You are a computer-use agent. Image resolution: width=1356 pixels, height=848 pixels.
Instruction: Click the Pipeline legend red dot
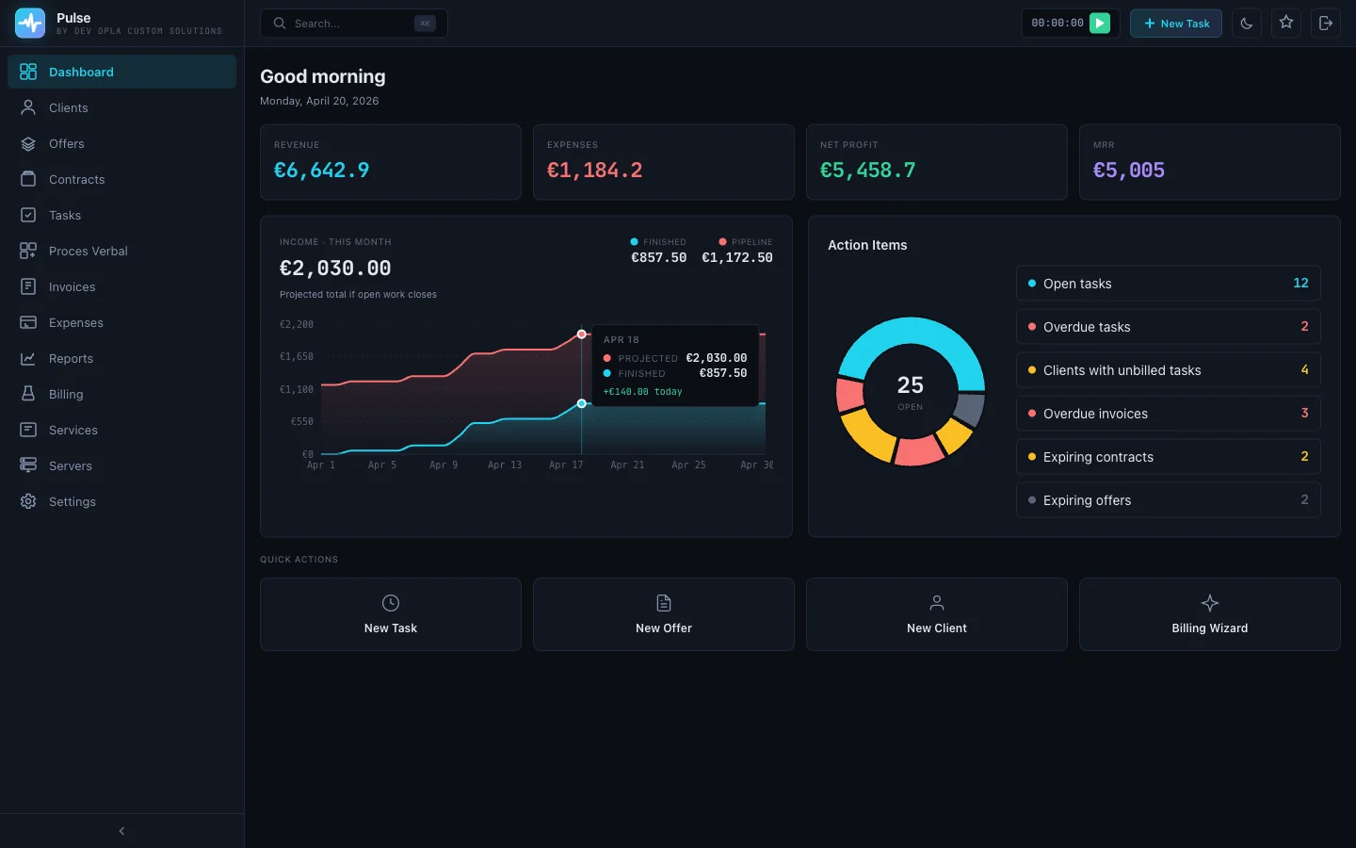(x=722, y=242)
